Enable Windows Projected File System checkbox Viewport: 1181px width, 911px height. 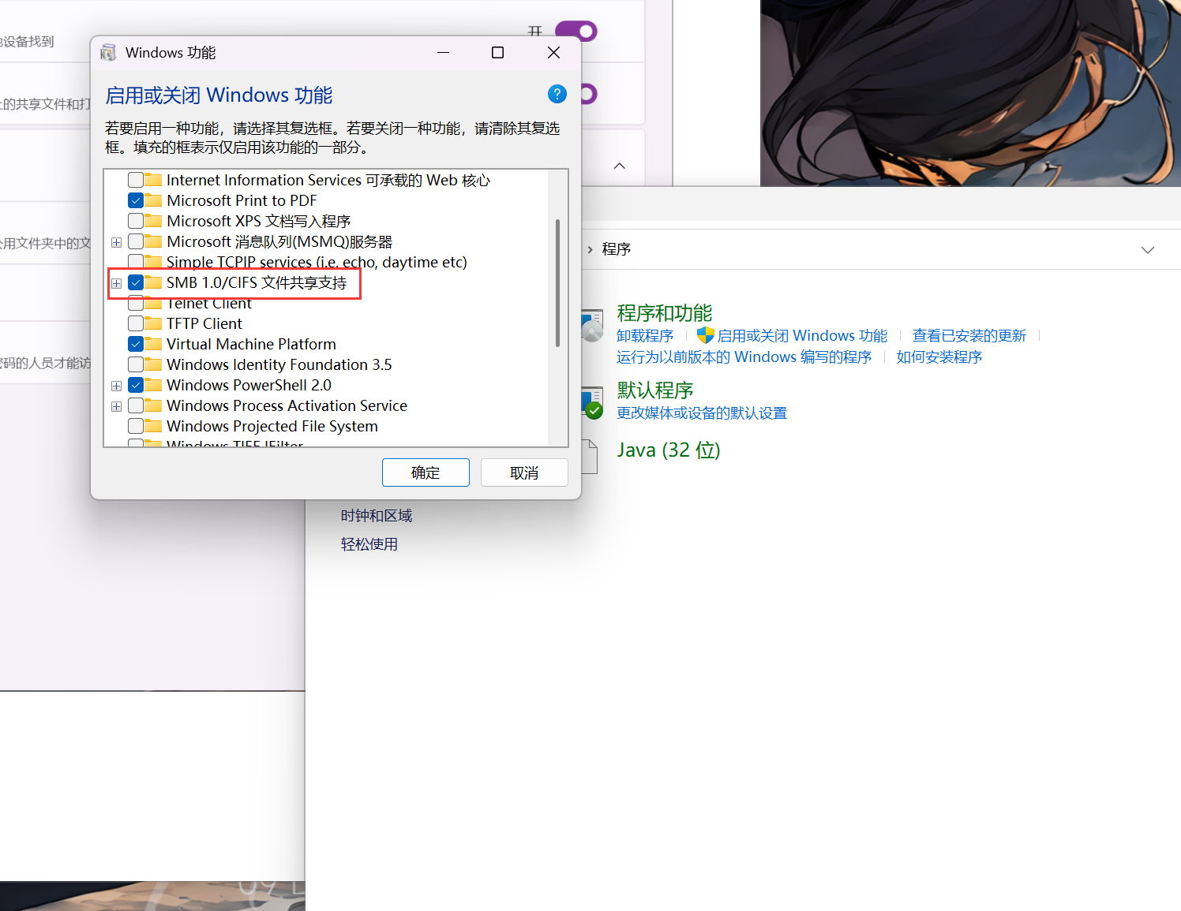click(x=136, y=426)
